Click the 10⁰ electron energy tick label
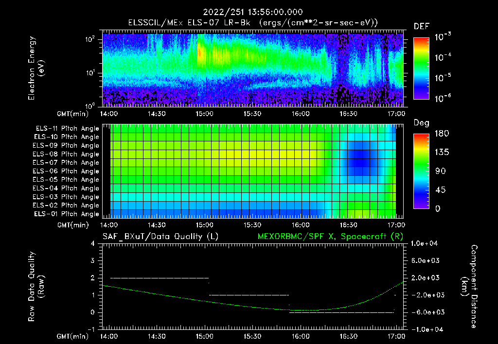The image size is (498, 344). pos(90,105)
